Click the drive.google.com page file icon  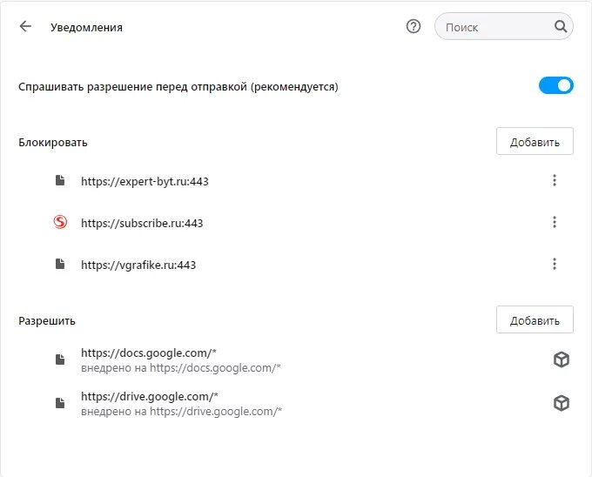point(60,403)
